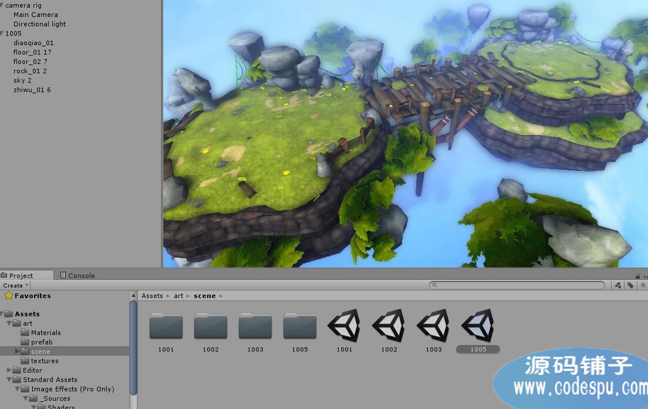Expand the scene folder in tree
The height and width of the screenshot is (409, 648).
pyautogui.click(x=18, y=351)
